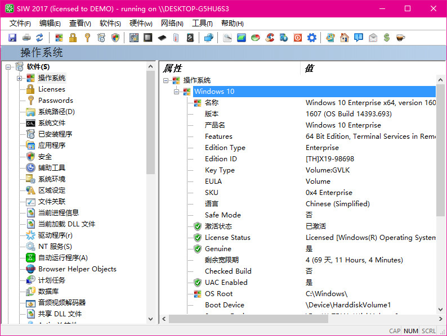
Task: Click the thermometer sensors toolbar icon
Action: tap(176, 38)
